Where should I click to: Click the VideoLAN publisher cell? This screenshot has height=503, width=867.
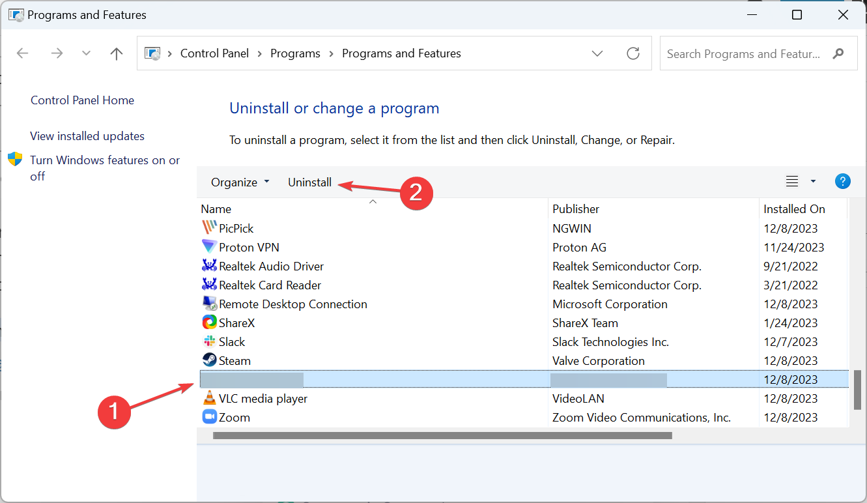(x=578, y=398)
